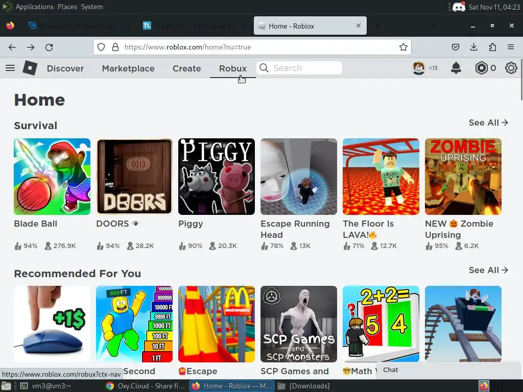Viewport: 523px width, 392px height.
Task: Click the search magnifier icon
Action: point(264,68)
